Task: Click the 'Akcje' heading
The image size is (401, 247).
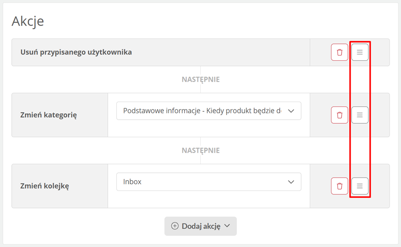Action: pos(28,21)
